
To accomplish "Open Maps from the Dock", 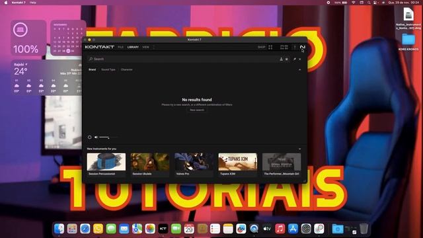I will click(137, 229).
